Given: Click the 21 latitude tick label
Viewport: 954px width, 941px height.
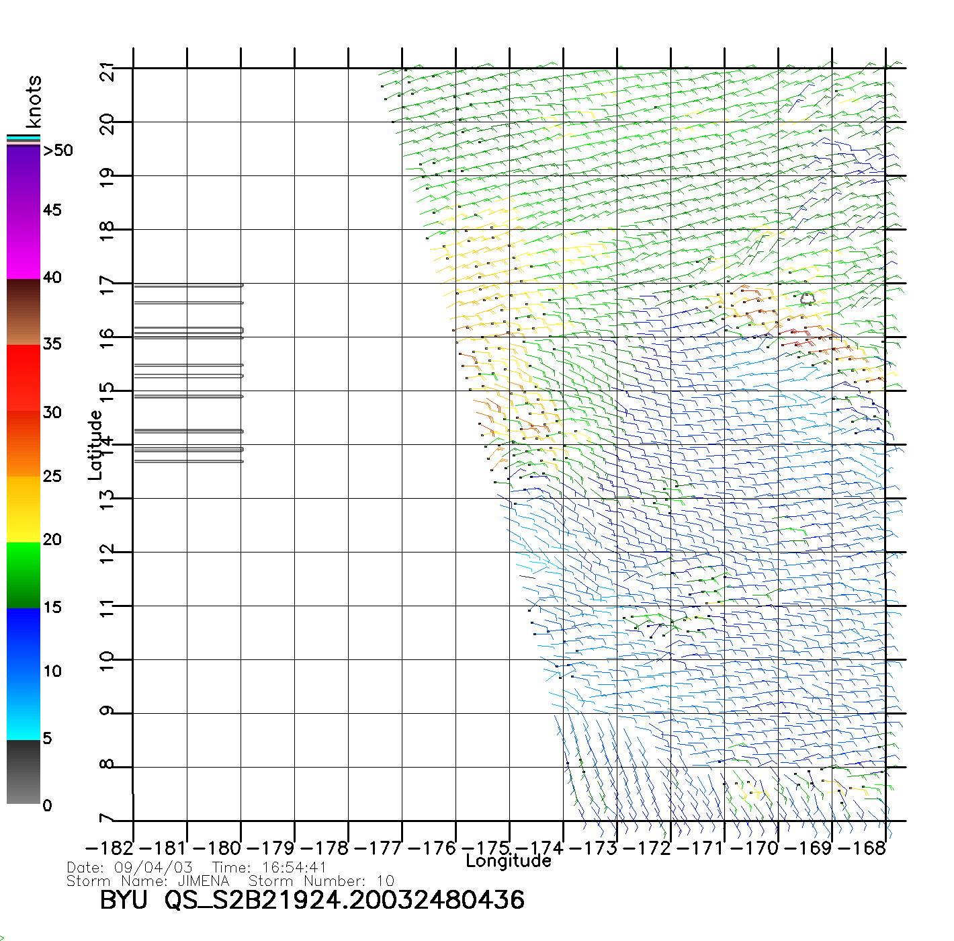Looking at the screenshot, I should 107,71.
